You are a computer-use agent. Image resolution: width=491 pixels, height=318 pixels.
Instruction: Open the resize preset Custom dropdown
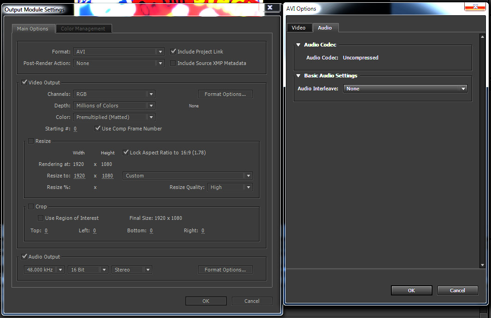coord(188,176)
